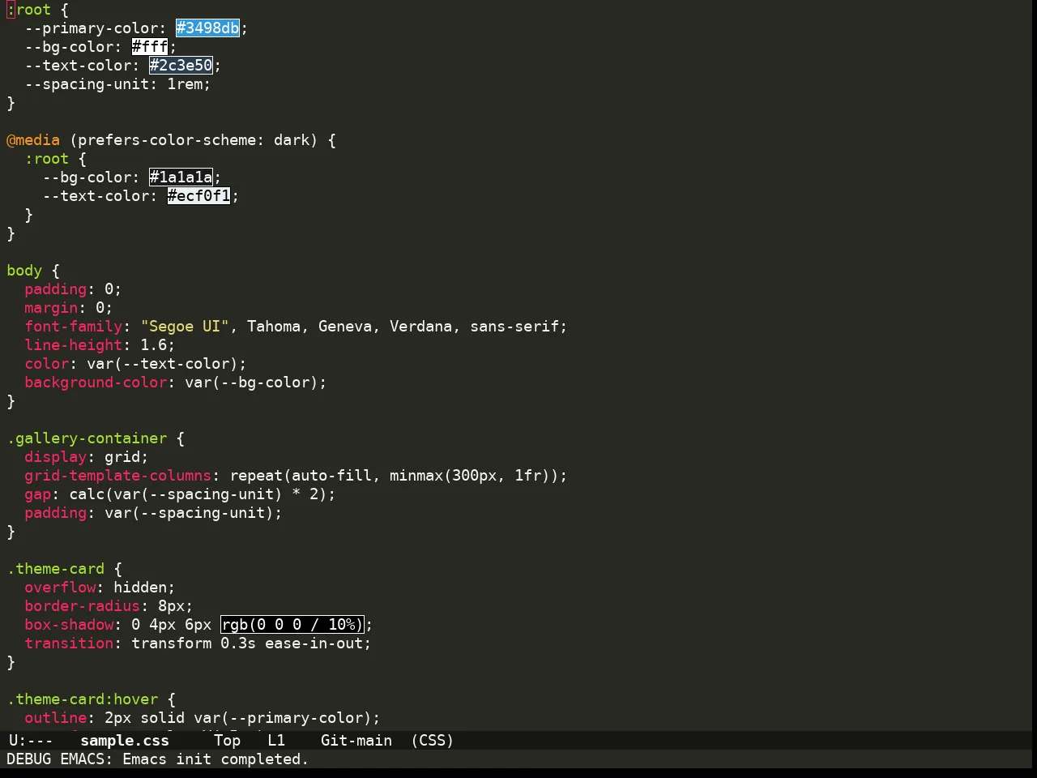This screenshot has width=1037, height=778.
Task: Click the line-height property
Action: click(x=74, y=345)
